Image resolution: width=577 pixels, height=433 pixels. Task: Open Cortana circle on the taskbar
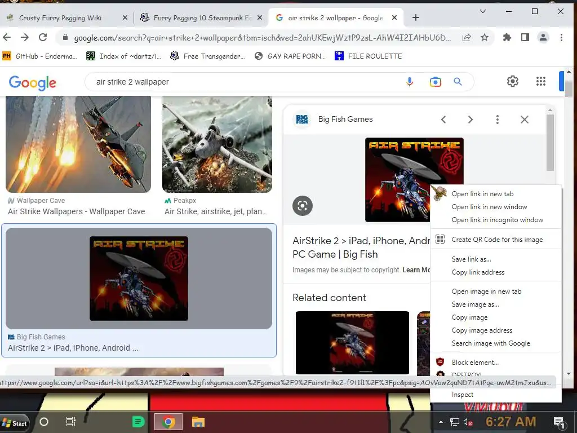click(x=44, y=422)
